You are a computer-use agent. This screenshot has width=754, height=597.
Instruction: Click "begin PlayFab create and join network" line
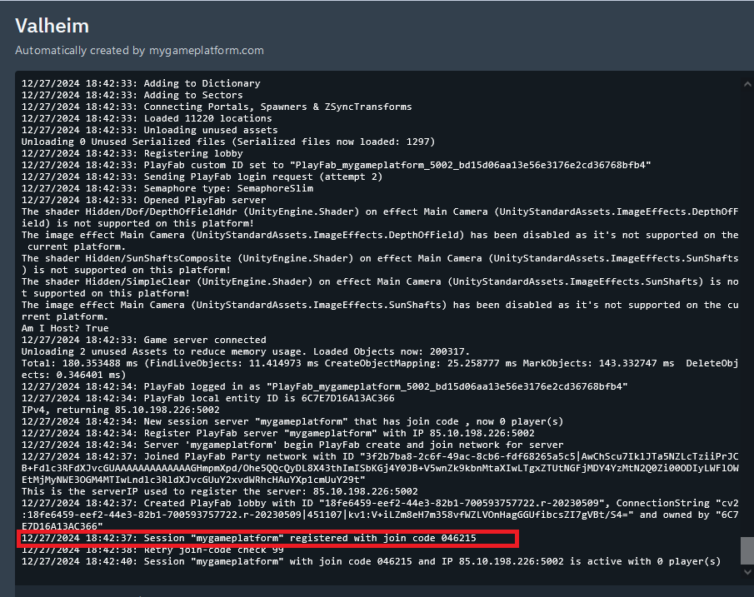click(292, 445)
